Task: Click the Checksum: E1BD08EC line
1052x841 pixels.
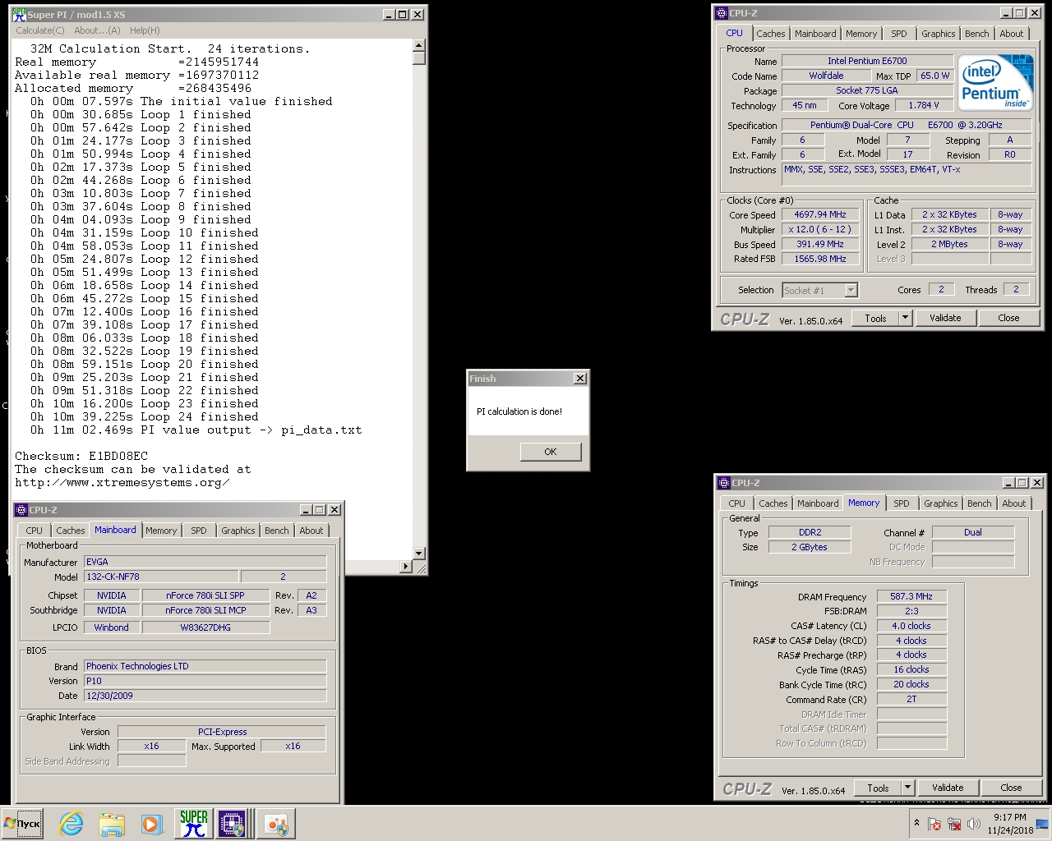Action: 81,456
